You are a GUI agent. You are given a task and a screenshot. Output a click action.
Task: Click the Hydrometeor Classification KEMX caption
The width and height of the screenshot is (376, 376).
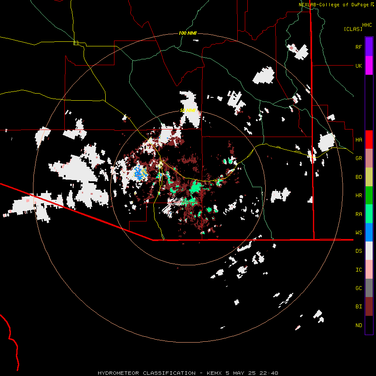[188, 373]
